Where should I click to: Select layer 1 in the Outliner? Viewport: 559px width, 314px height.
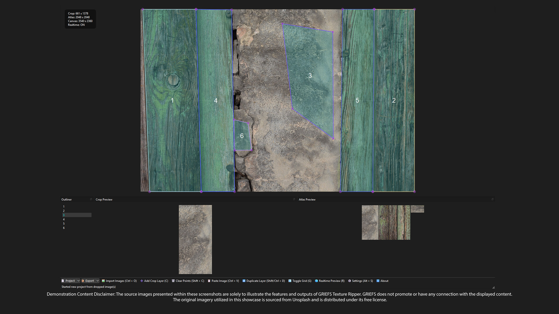pos(64,207)
